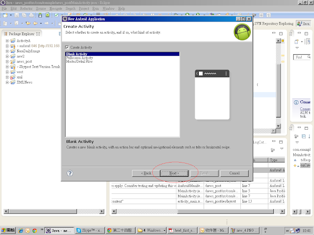
Task: Select onCreate in Outline view
Action: click(305, 165)
